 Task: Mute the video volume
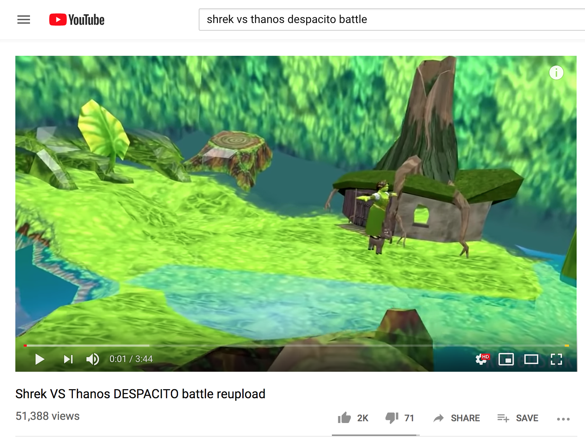[x=93, y=359]
